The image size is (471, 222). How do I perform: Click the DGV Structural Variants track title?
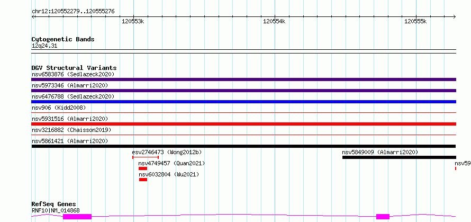click(74, 68)
